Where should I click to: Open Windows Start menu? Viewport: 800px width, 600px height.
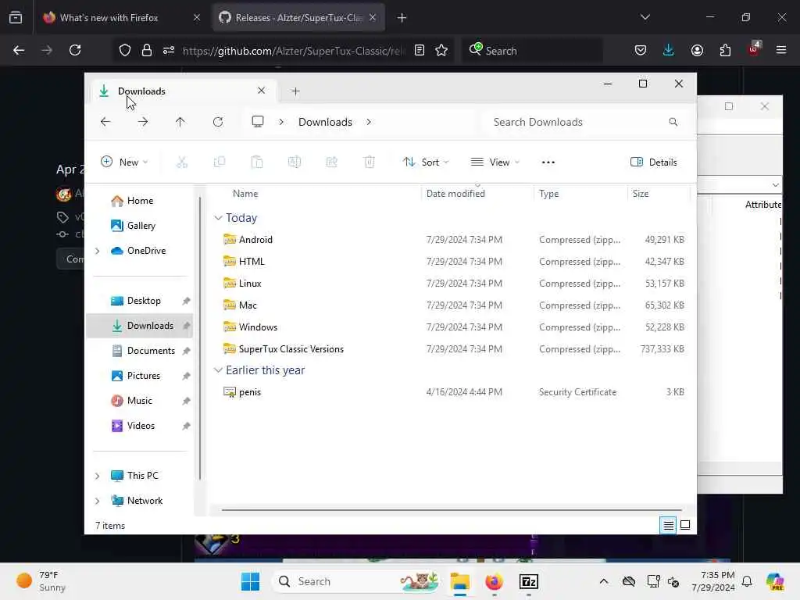pos(250,581)
